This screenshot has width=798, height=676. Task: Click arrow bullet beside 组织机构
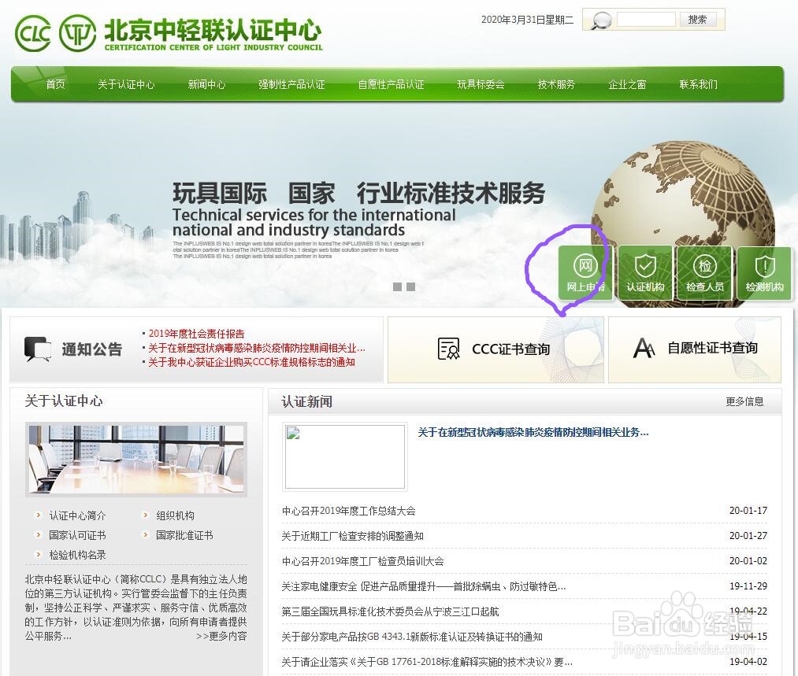pyautogui.click(x=146, y=515)
